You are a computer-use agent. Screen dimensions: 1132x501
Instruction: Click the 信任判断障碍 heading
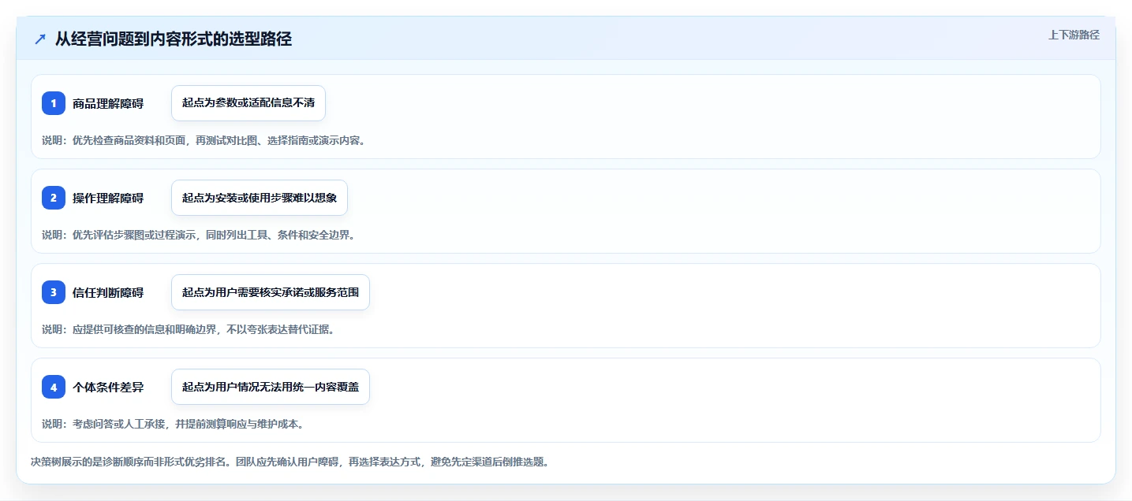[x=108, y=292]
